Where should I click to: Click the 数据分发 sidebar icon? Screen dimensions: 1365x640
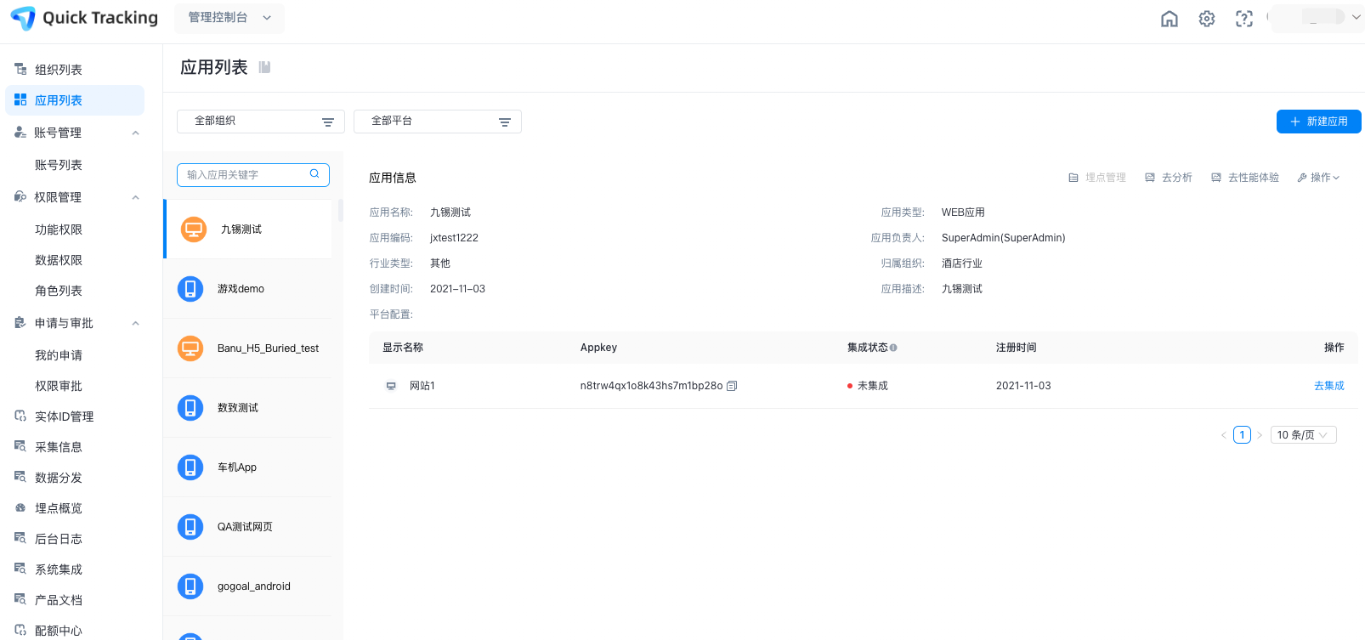20,477
